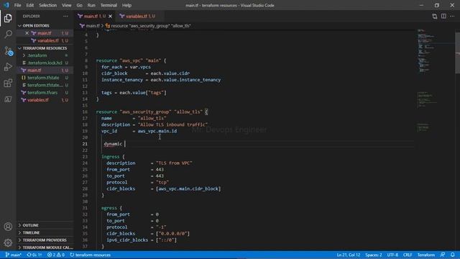This screenshot has height=259, width=460.
Task: Expand the Outline section
Action: click(x=30, y=225)
